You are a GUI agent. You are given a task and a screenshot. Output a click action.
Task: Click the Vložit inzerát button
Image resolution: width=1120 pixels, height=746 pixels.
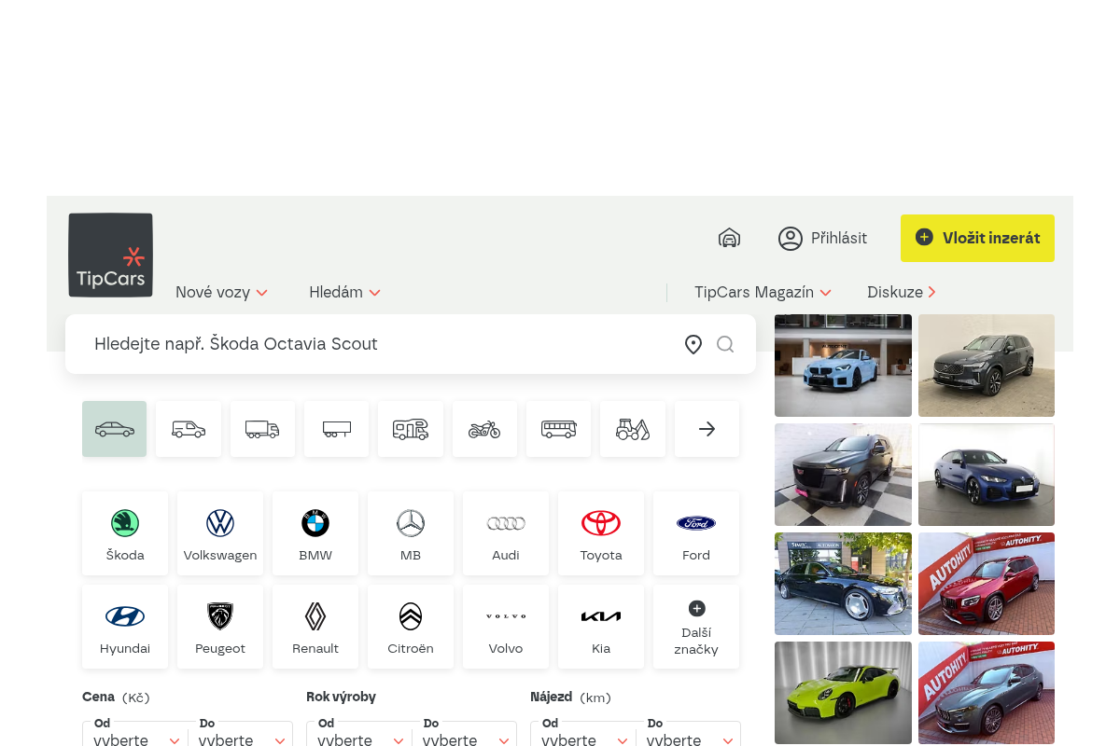coord(977,238)
